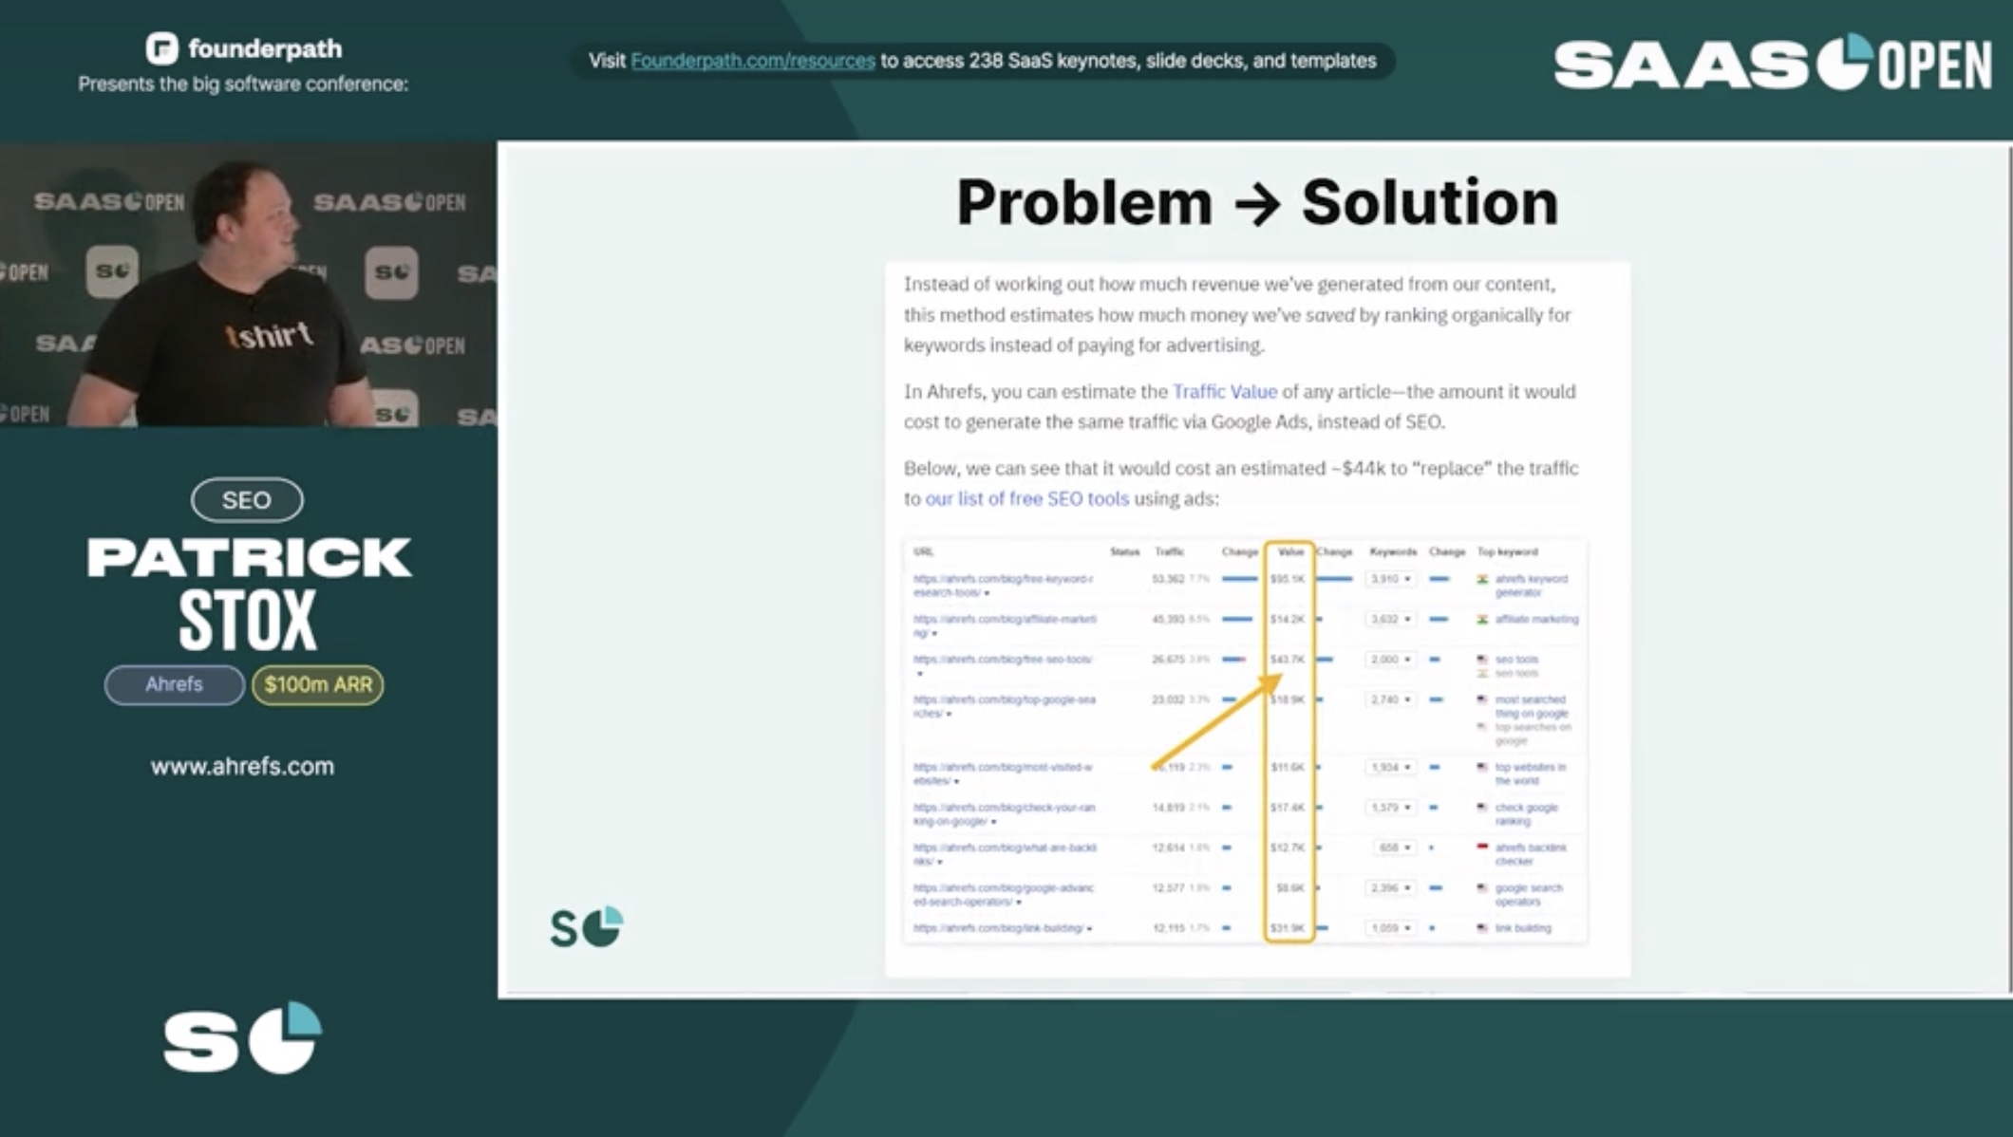The image size is (2013, 1137).
Task: Expand the caret after the google-advanced-search-operators URL
Action: click(x=1019, y=903)
